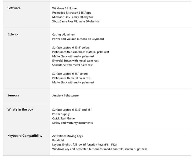
Task: Click the Keyboard Compatibility heading
Action: [x=25, y=136]
